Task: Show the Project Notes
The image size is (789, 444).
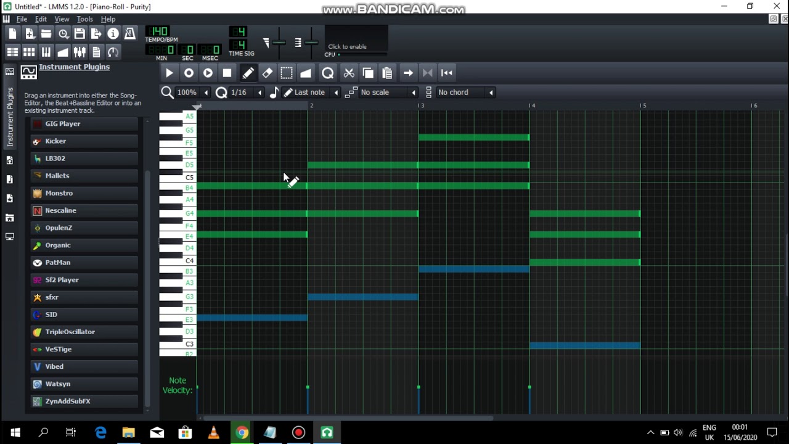Action: point(96,52)
